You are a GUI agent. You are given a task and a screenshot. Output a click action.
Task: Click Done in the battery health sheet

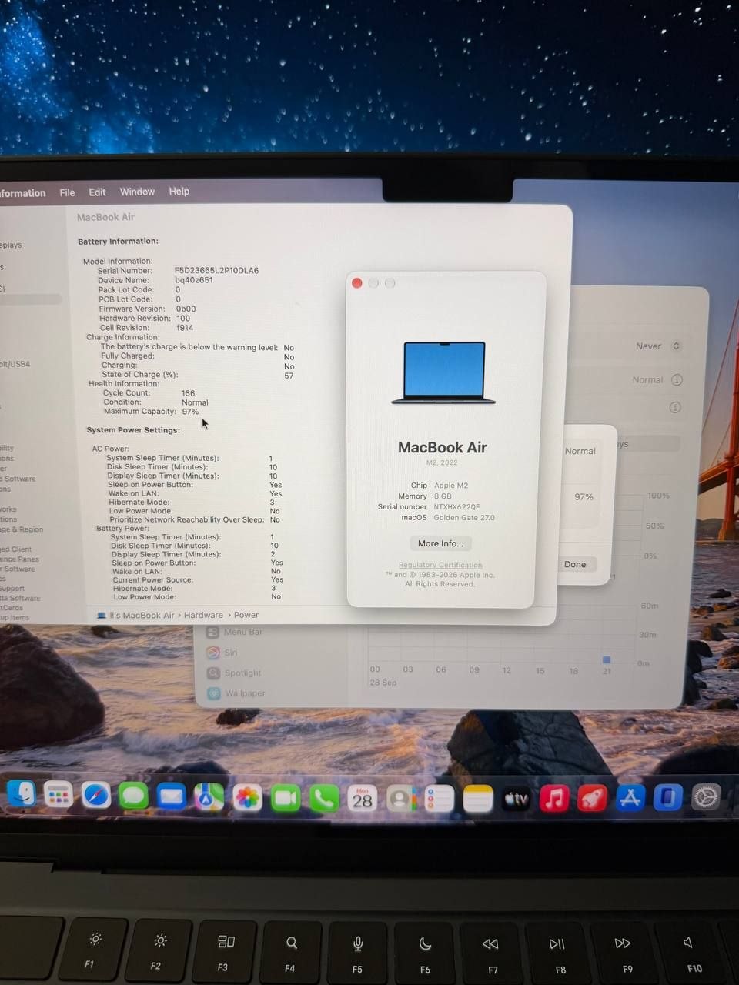click(575, 564)
